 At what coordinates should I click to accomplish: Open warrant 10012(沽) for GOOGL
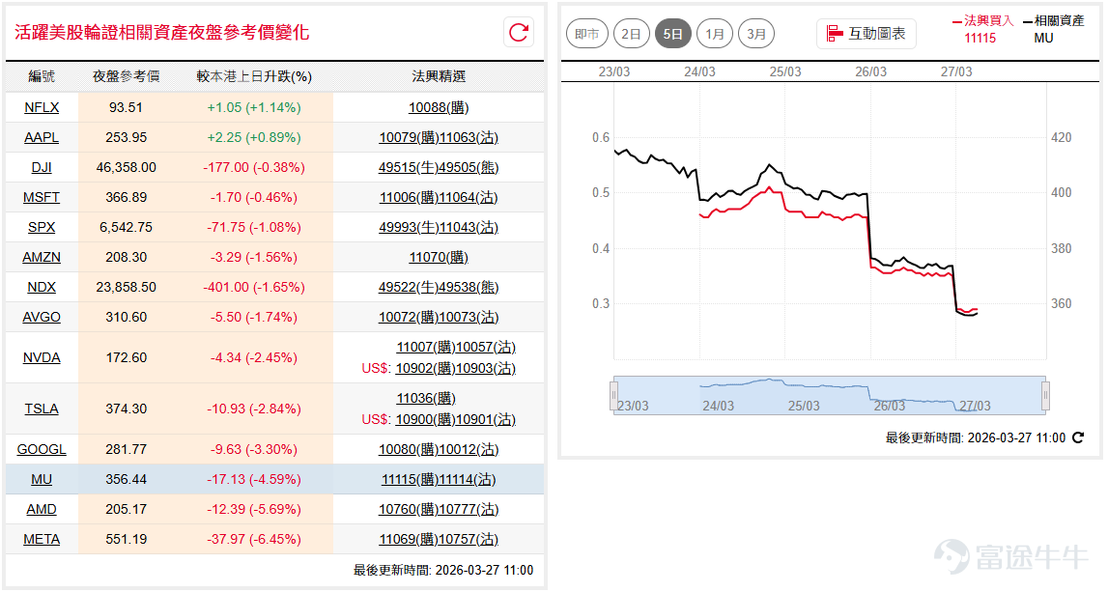[x=469, y=449]
